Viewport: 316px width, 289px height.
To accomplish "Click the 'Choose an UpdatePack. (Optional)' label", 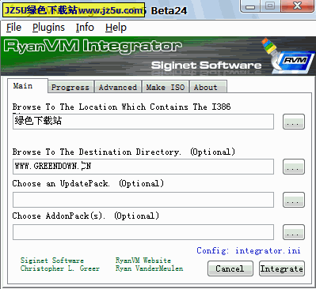I will click(88, 183).
